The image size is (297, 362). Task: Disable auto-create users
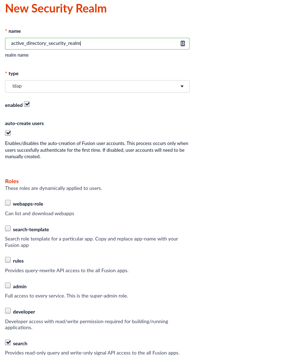(8, 133)
